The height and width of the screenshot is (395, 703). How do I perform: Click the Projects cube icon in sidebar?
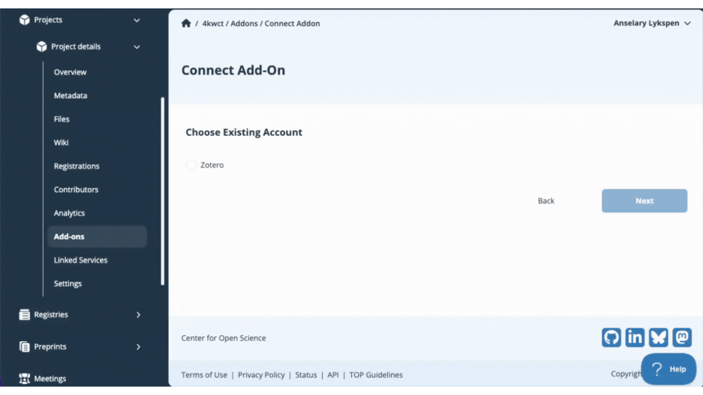pos(25,20)
